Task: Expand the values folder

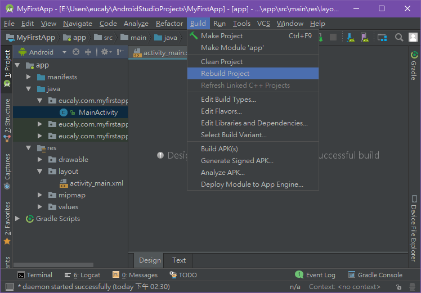Action: tap(40, 207)
